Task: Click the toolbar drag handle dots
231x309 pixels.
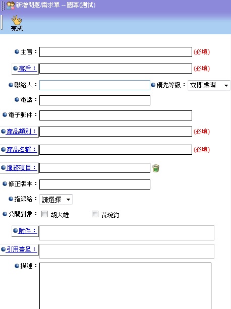Action: pyautogui.click(x=3, y=6)
